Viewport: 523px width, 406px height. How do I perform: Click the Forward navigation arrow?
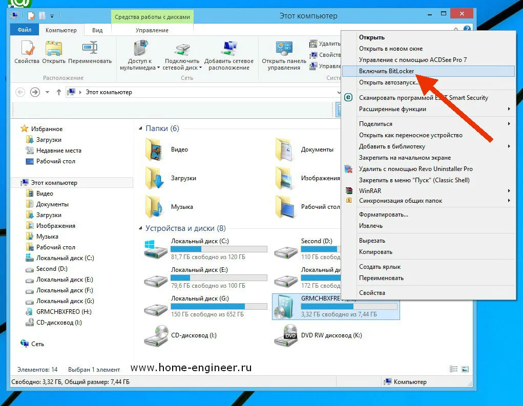(35, 92)
